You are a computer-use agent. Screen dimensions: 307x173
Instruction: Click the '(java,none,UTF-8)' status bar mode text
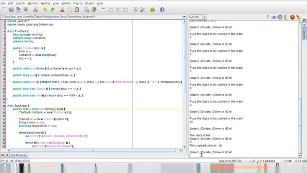coord(229,161)
